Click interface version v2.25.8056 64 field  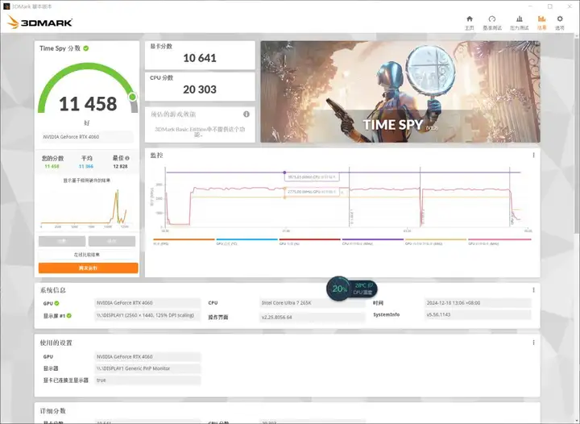pyautogui.click(x=312, y=317)
